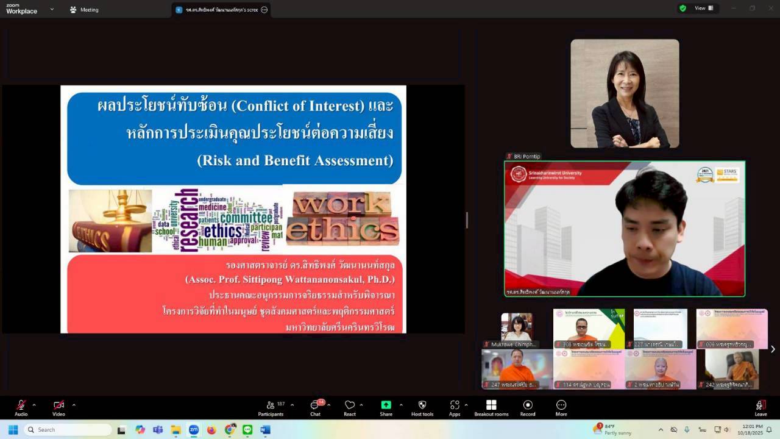Click the React heart icon
Screen dimensions: 780x439
[350, 405]
